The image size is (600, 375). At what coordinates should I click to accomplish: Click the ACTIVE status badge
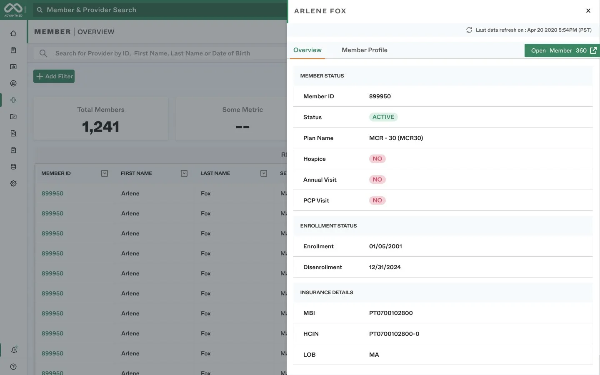(x=383, y=117)
